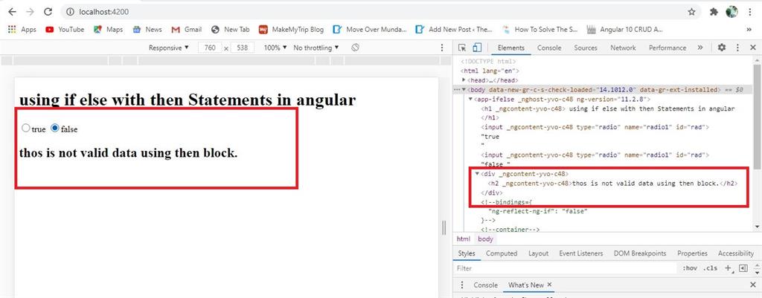Collapse the app-ifelse element node

470,99
